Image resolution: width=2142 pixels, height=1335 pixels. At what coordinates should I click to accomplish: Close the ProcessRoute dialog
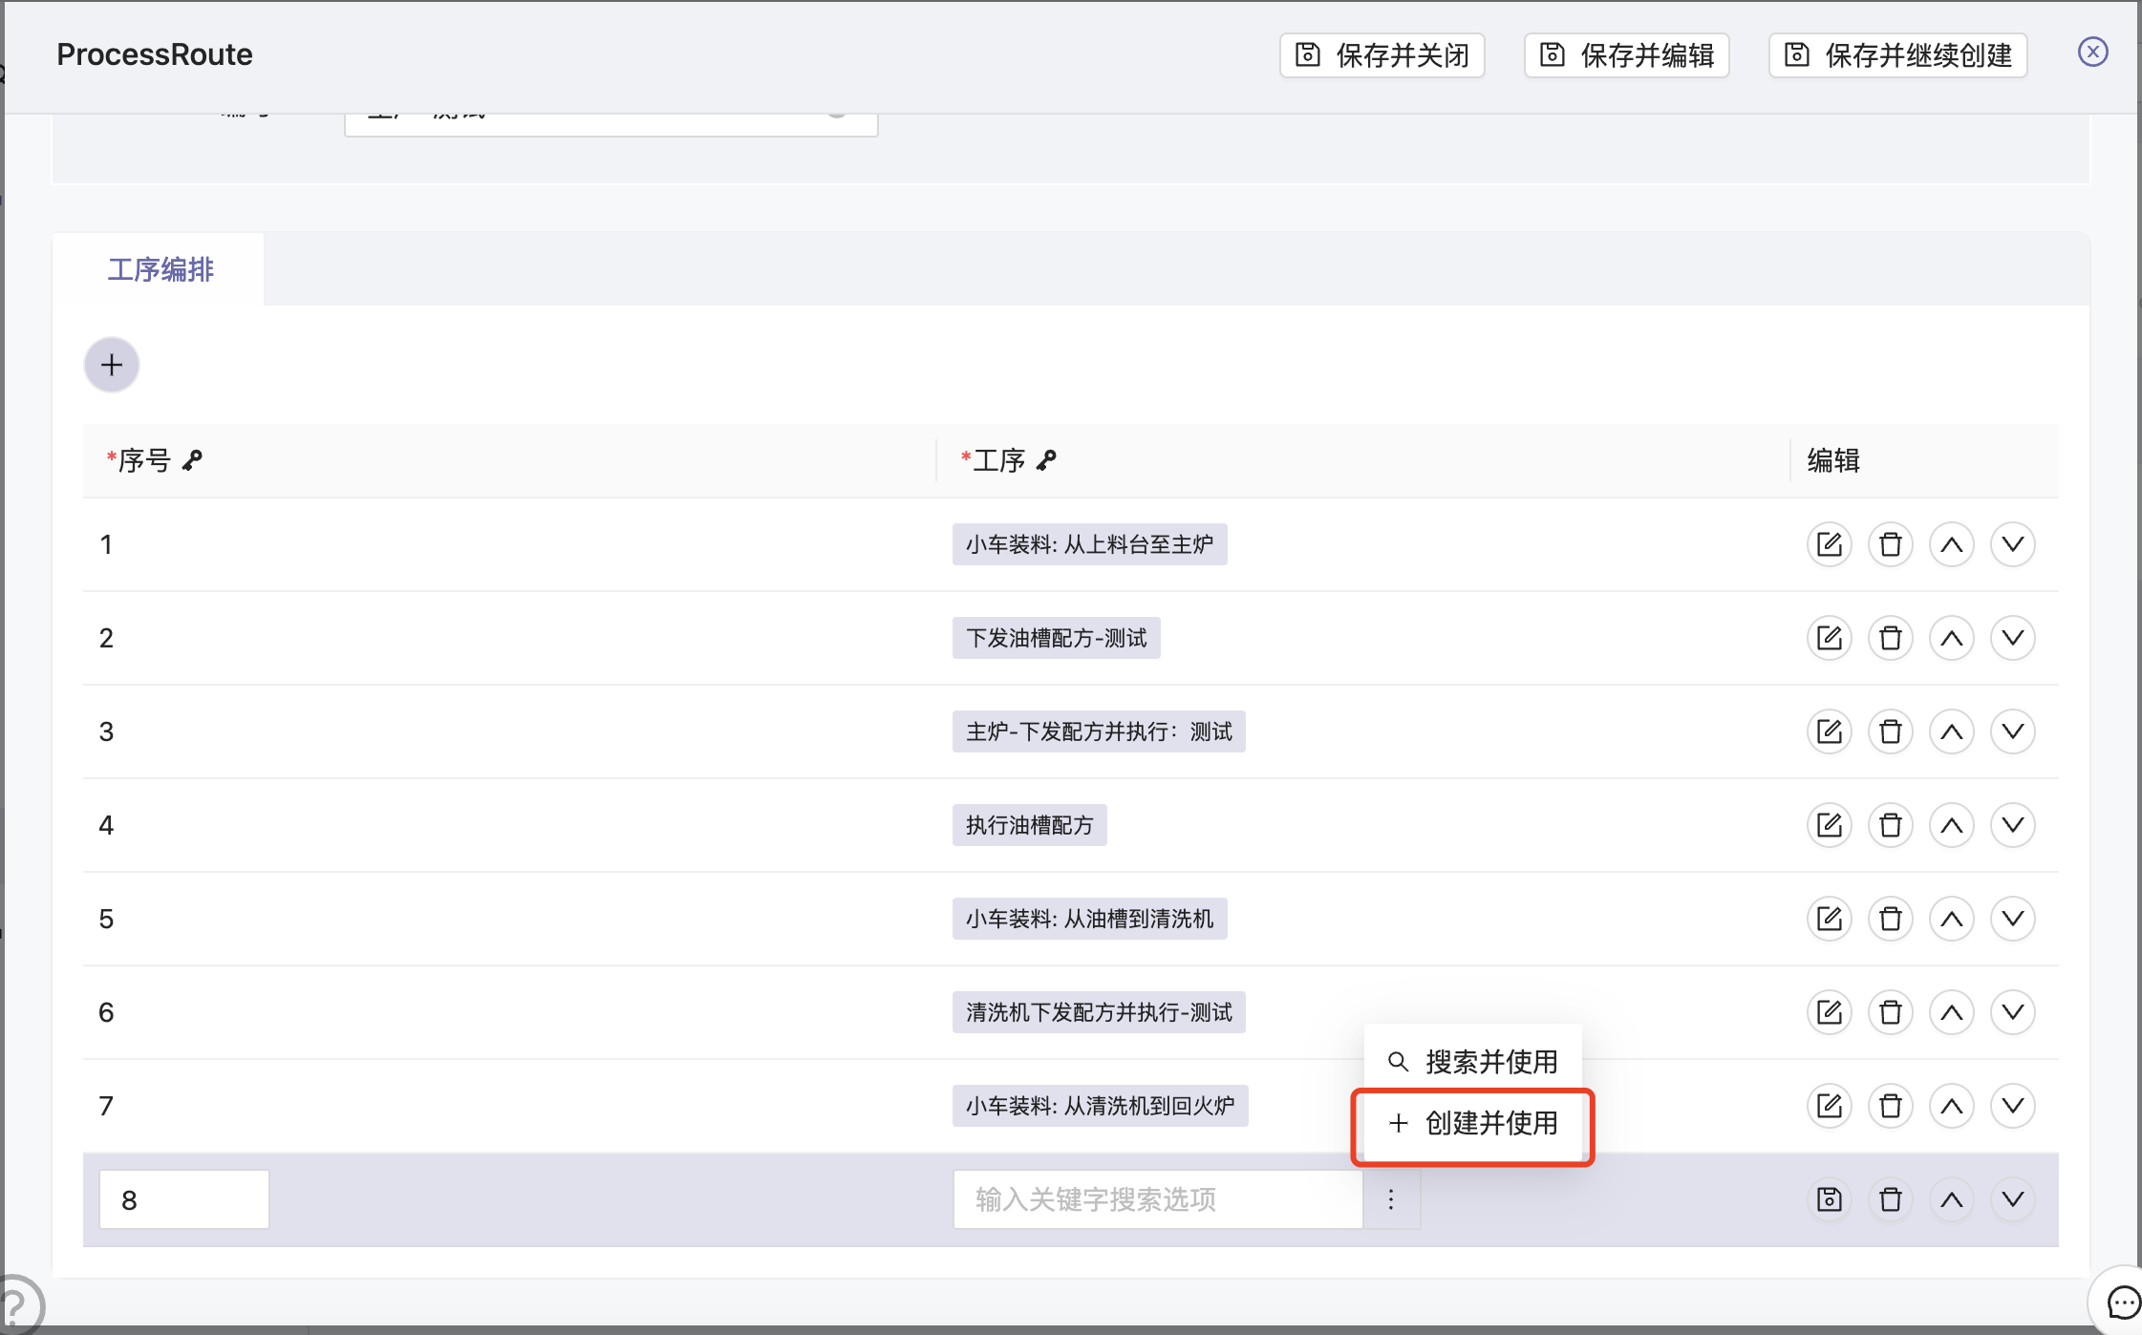pos(2092,52)
